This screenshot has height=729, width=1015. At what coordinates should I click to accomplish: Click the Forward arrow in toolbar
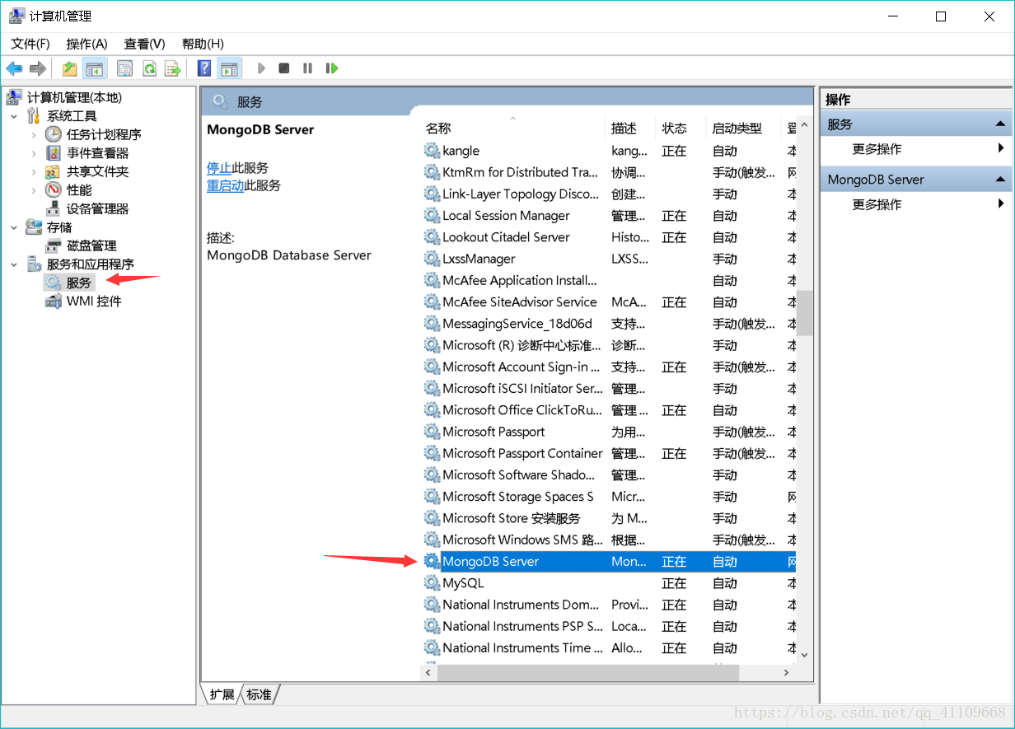tap(37, 68)
